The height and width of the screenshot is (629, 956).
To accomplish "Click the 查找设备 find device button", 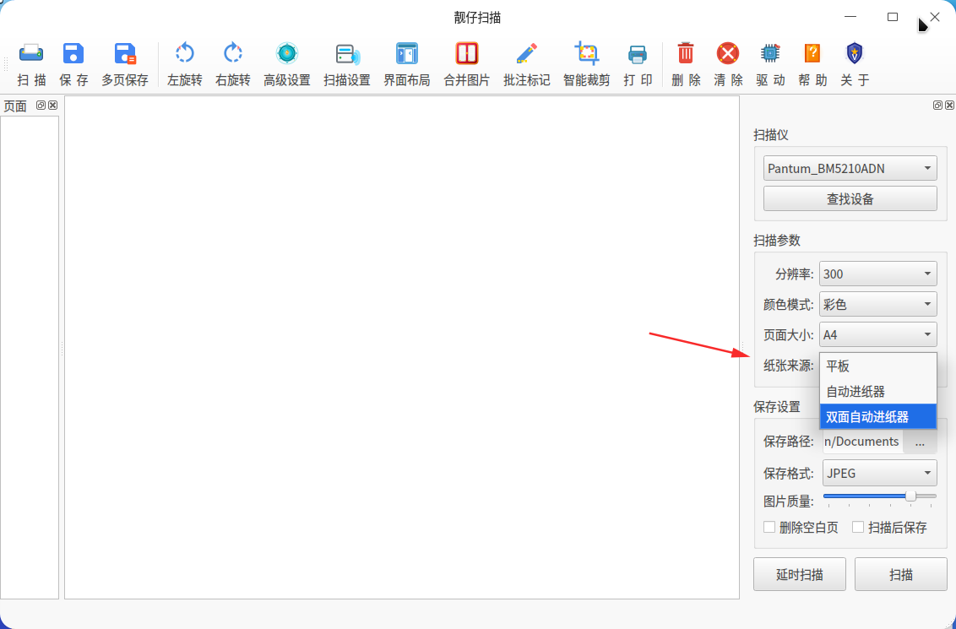I will pyautogui.click(x=850, y=198).
